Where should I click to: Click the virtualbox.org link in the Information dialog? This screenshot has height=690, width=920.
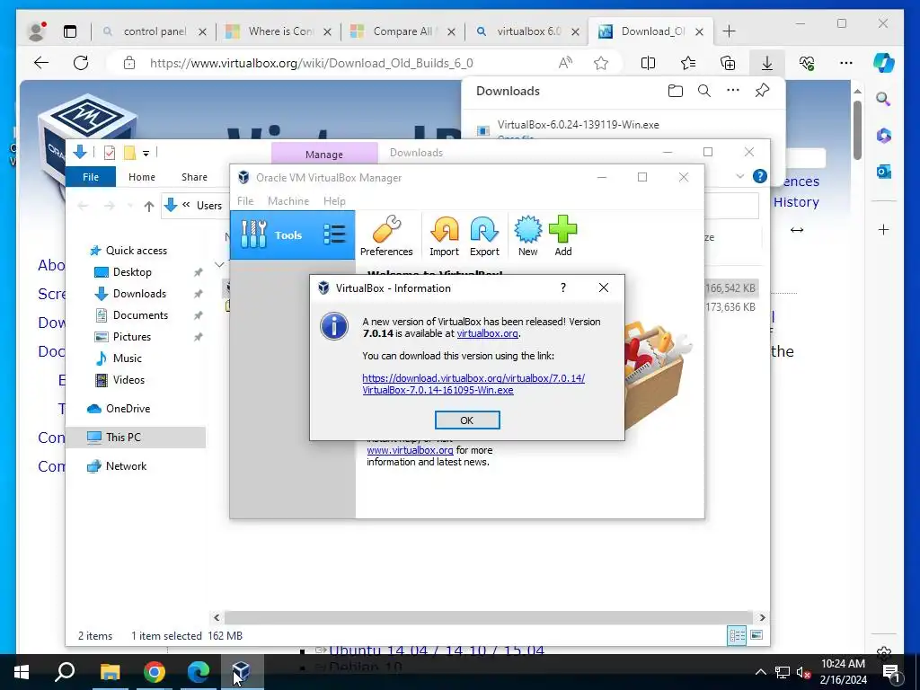coord(487,333)
